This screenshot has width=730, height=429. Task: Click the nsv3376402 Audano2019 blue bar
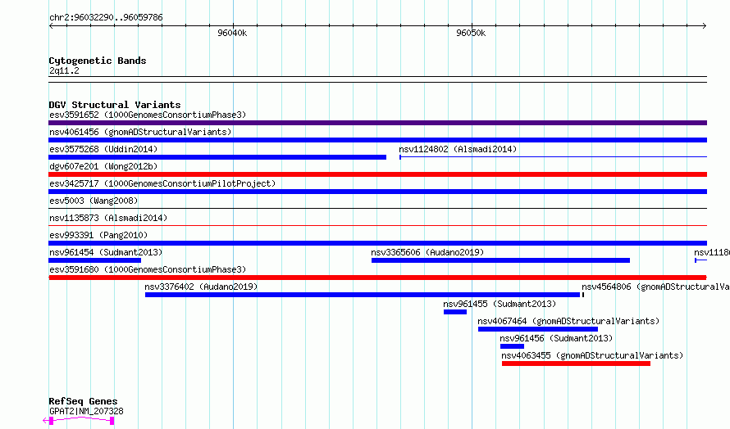(x=363, y=295)
